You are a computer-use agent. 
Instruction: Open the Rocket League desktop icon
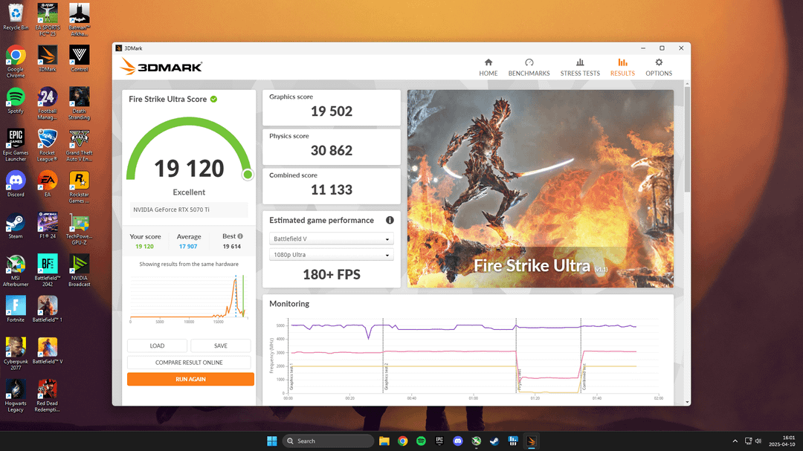pyautogui.click(x=47, y=146)
